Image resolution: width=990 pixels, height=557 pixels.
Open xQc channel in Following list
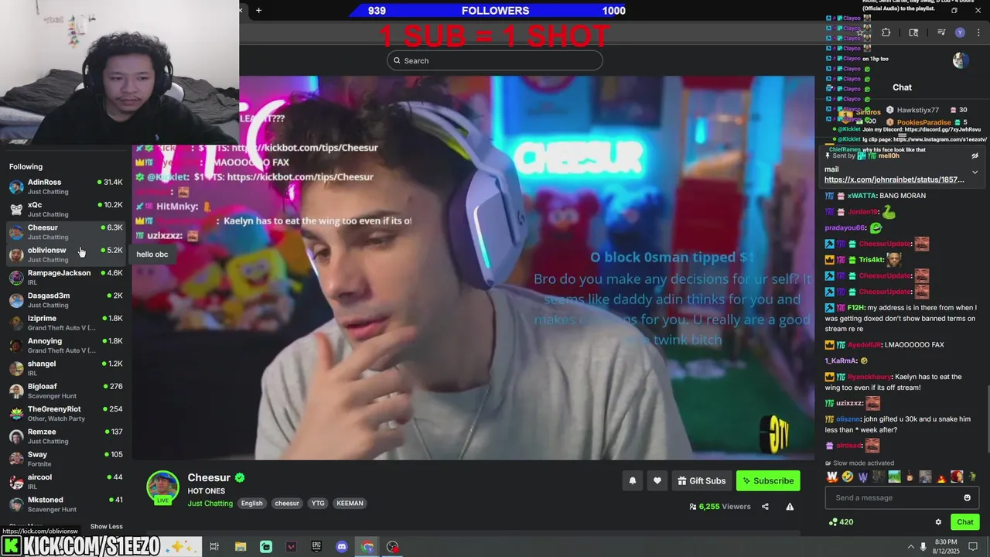[66, 209]
